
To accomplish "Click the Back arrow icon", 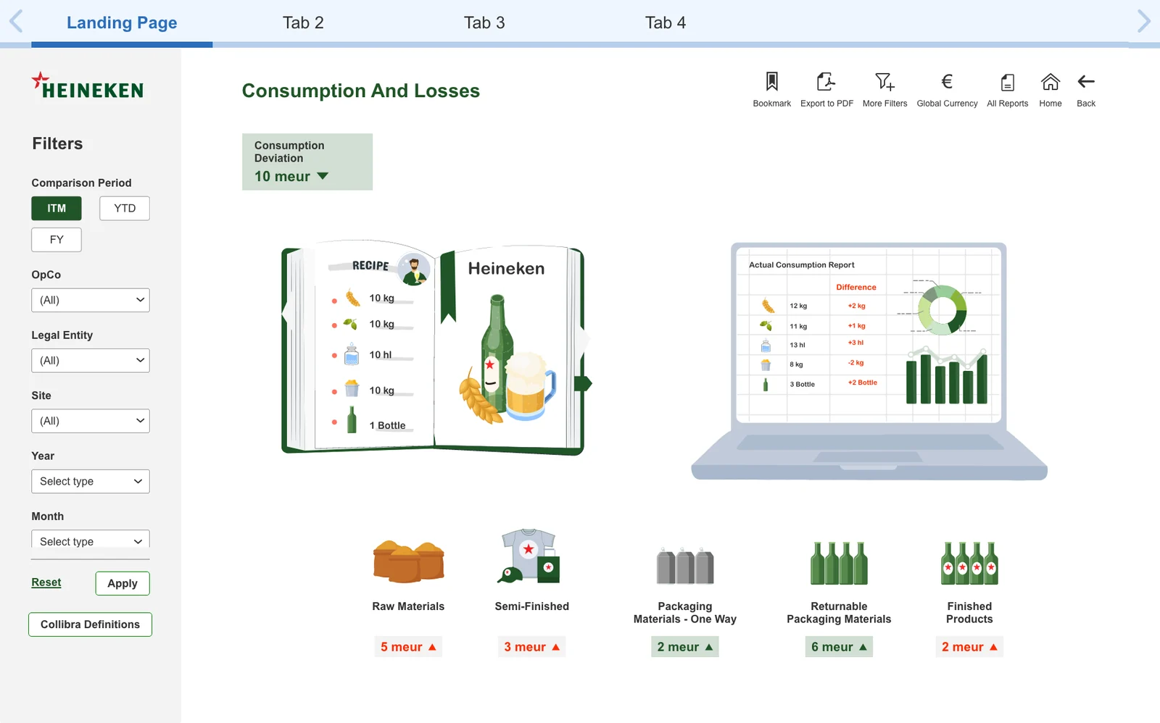I will (1085, 81).
